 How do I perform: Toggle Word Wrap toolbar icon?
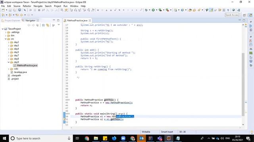pos(219,10)
